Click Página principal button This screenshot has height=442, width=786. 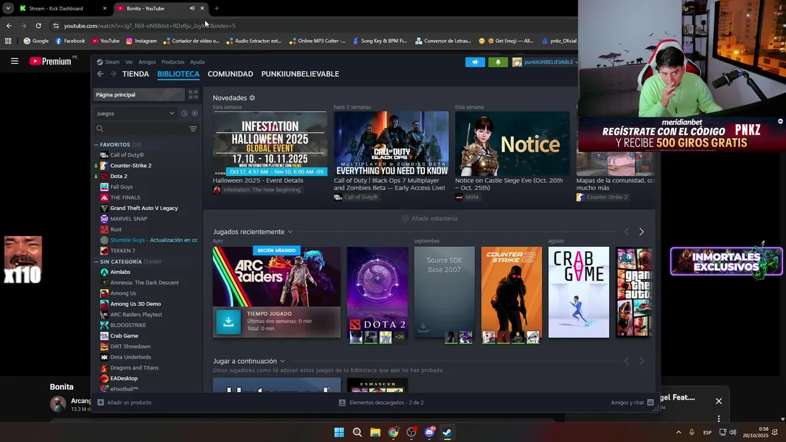pos(139,95)
